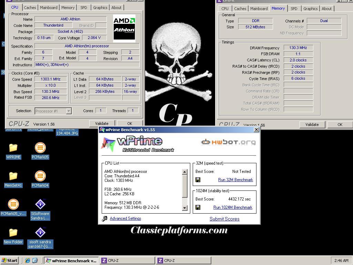
Task: Select Mainboard tab in right CPU-Z window
Action: pyautogui.click(x=259, y=9)
